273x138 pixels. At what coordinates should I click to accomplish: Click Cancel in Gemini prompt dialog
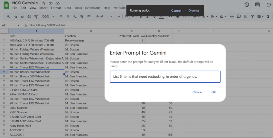tap(197, 92)
